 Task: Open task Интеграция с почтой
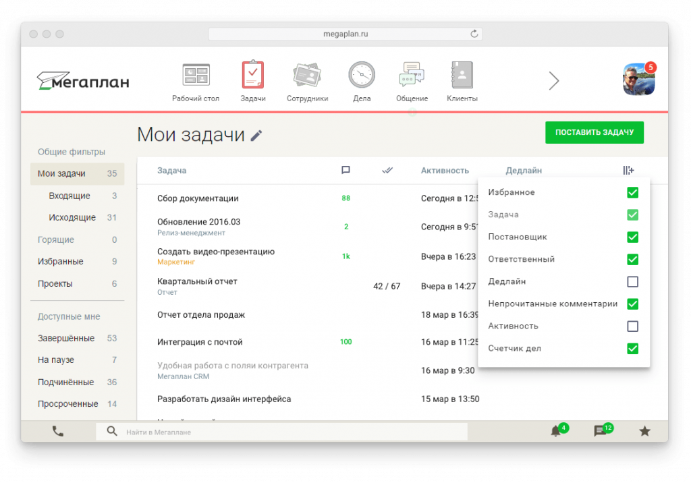(x=200, y=342)
